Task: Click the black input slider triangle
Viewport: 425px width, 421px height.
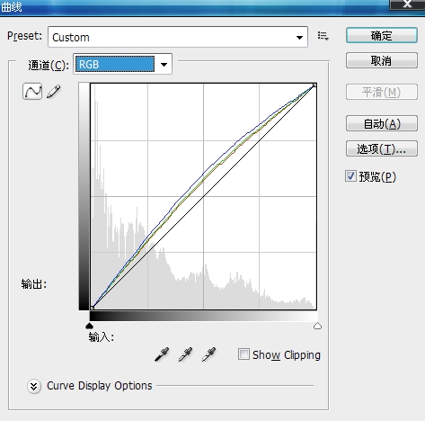Action: point(89,326)
